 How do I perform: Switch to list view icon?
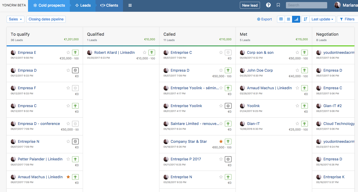[288, 19]
